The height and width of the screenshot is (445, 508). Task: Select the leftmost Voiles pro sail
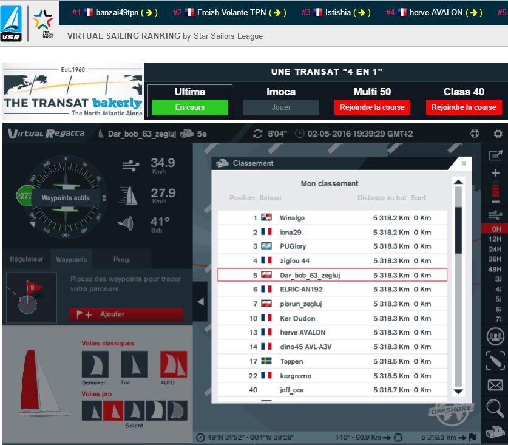pyautogui.click(x=92, y=410)
